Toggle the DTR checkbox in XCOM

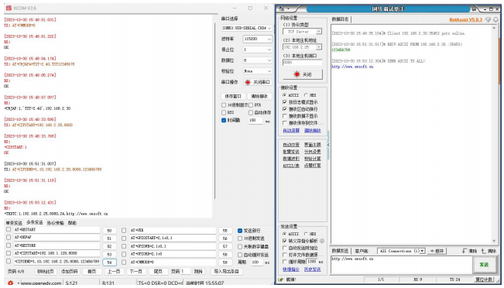tap(251, 105)
